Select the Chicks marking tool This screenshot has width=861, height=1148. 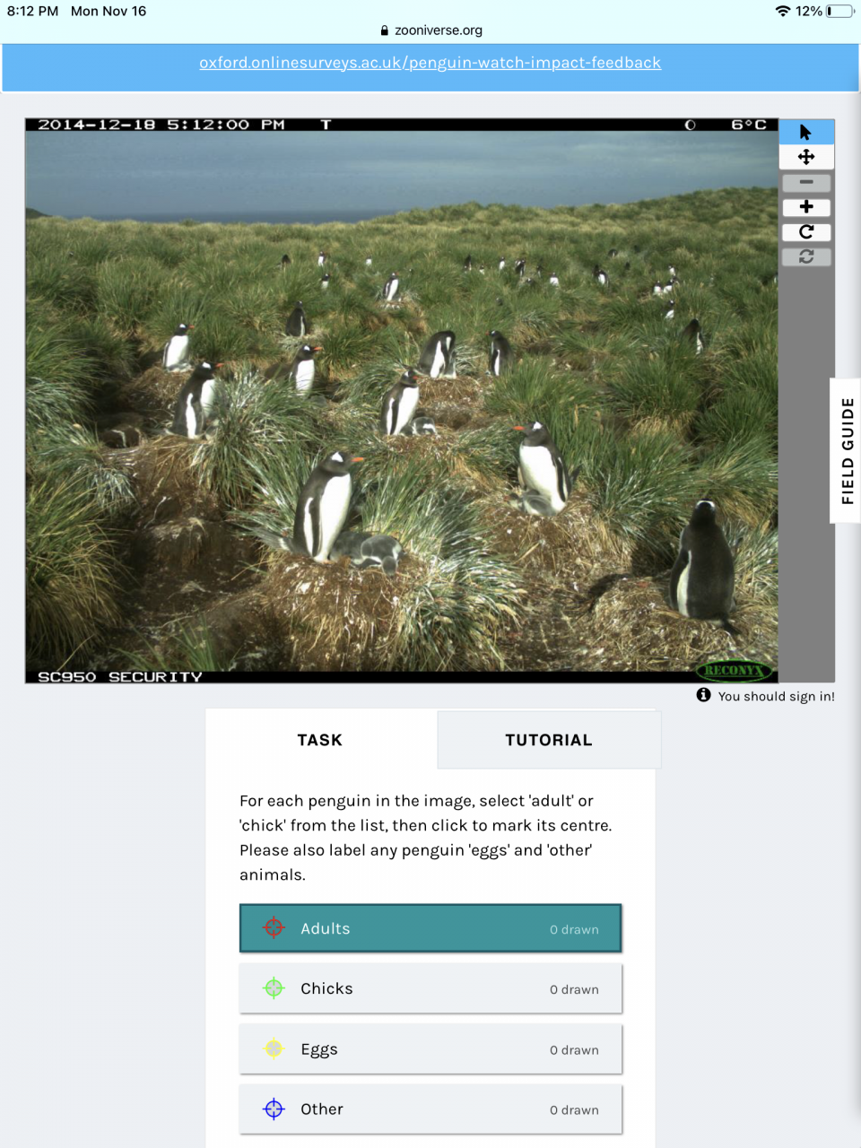click(430, 988)
